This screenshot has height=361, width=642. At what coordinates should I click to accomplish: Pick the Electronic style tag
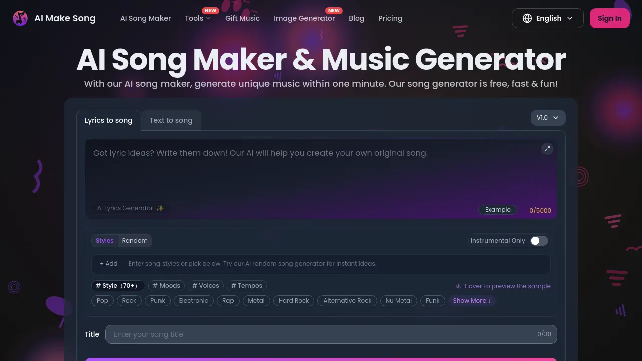click(x=194, y=301)
